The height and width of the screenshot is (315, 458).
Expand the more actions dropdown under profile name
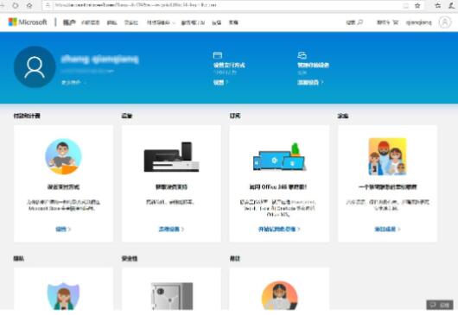(73, 83)
